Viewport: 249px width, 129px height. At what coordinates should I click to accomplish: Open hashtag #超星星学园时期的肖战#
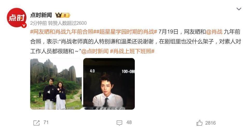pyautogui.click(x=125, y=32)
